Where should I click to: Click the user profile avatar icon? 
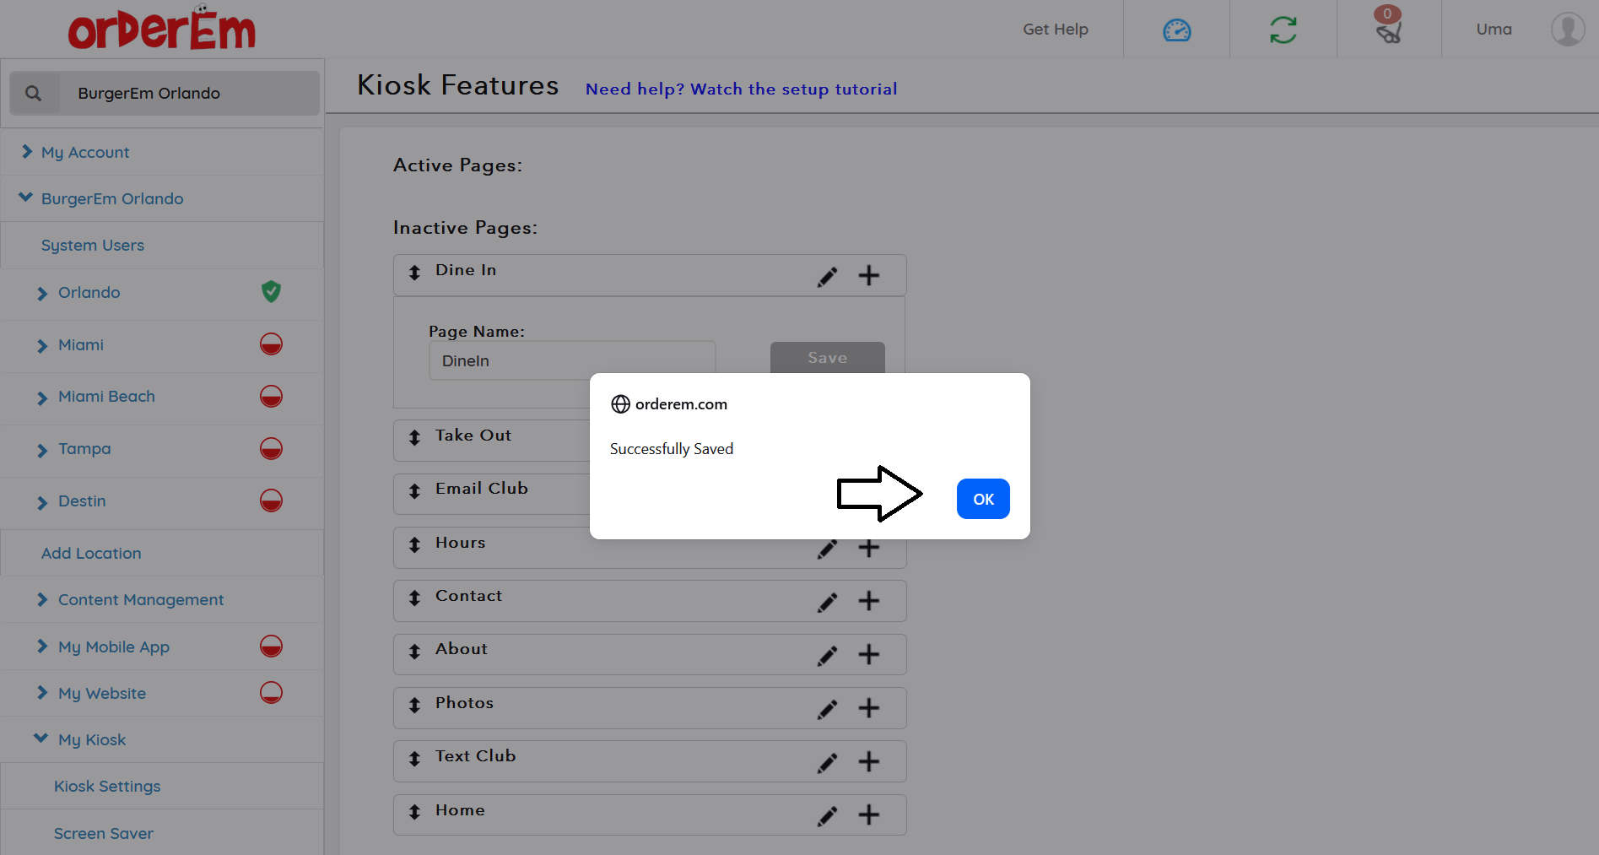1567,30
